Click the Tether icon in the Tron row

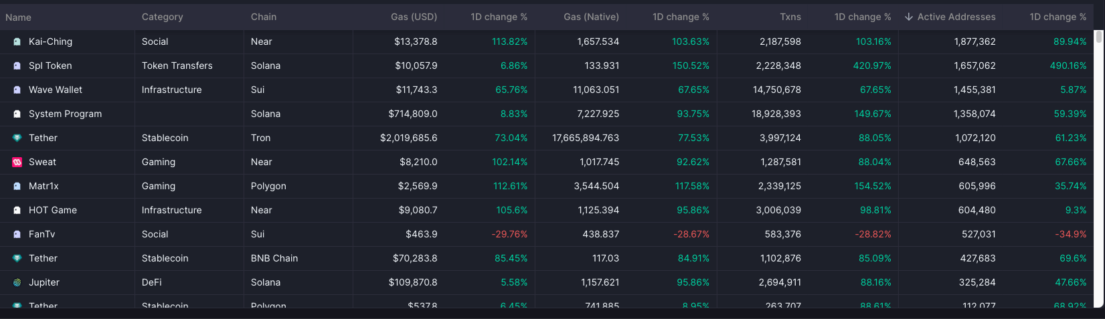point(17,138)
